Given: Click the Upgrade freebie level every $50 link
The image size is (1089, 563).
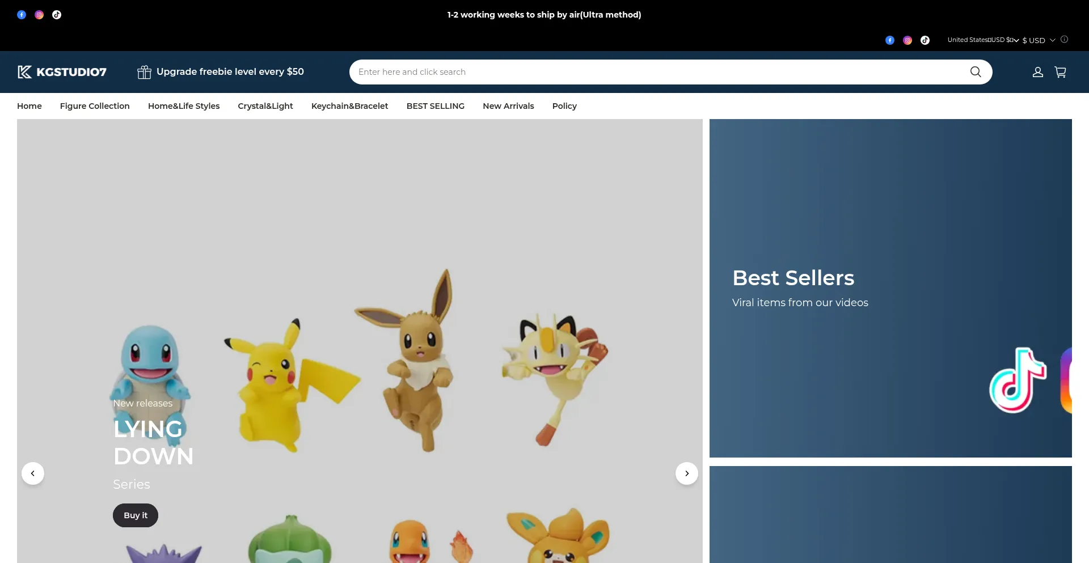Looking at the screenshot, I should point(230,72).
